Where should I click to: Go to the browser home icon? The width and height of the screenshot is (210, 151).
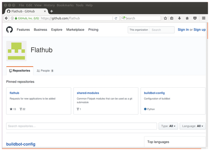(187, 18)
